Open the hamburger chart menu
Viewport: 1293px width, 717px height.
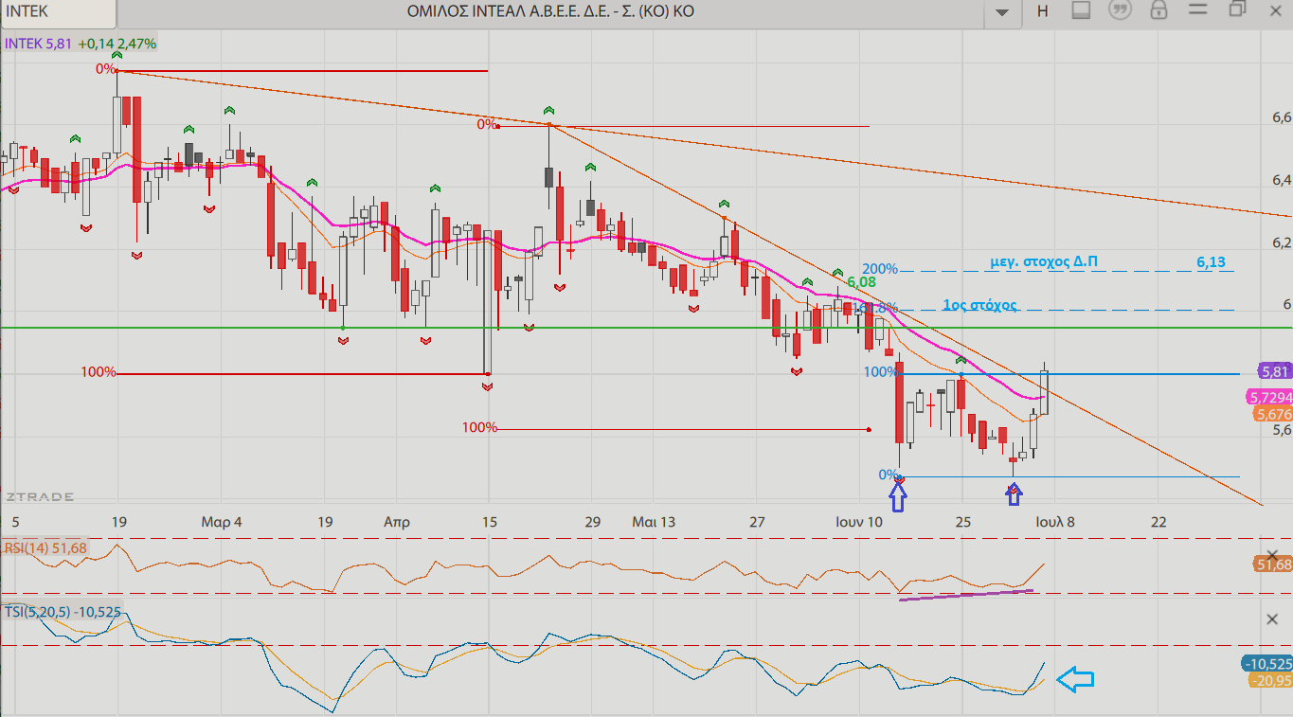click(1197, 9)
